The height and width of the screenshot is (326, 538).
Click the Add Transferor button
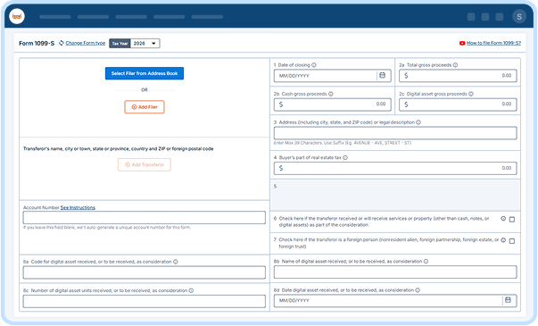coord(145,164)
